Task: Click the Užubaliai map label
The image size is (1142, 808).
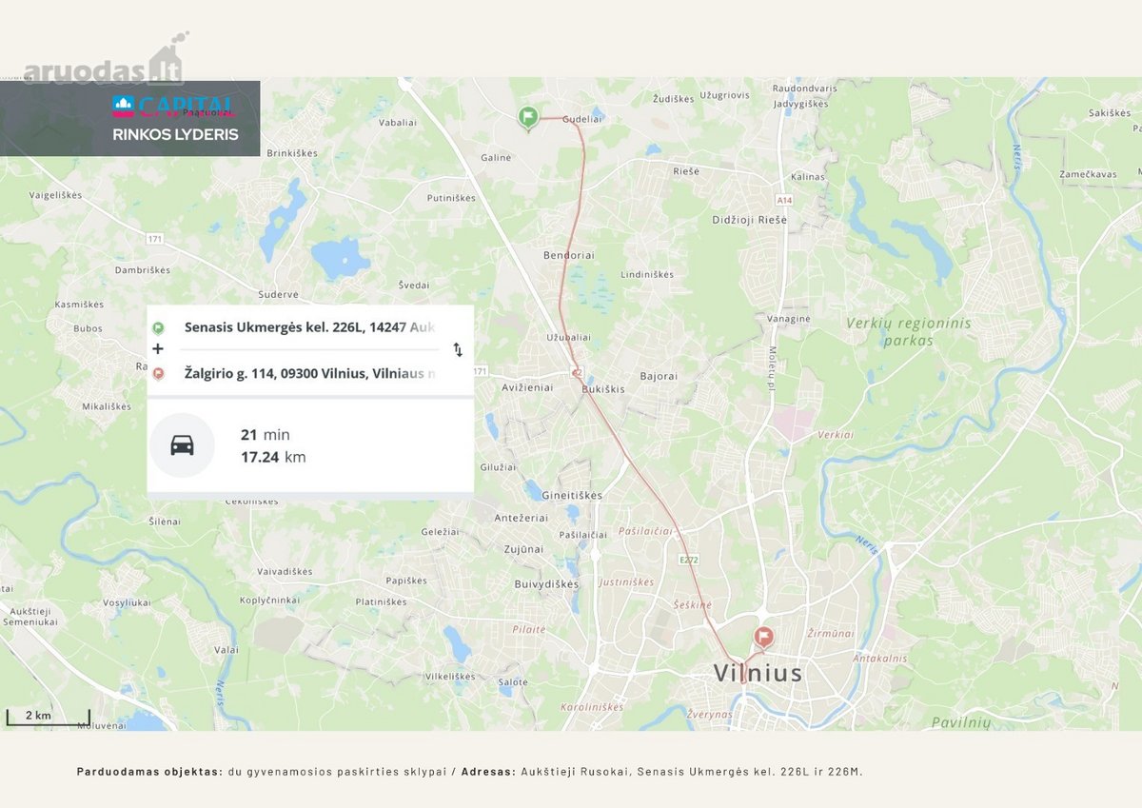Action: (x=569, y=337)
